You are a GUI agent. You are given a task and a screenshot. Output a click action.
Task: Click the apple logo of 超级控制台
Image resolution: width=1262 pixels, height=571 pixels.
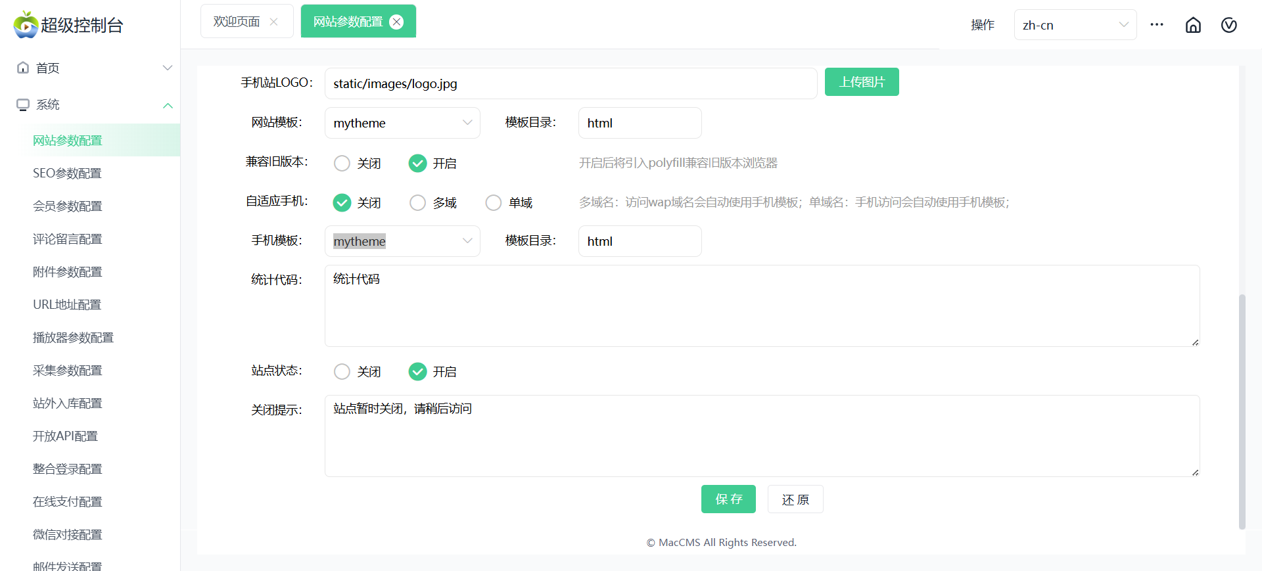(26, 25)
